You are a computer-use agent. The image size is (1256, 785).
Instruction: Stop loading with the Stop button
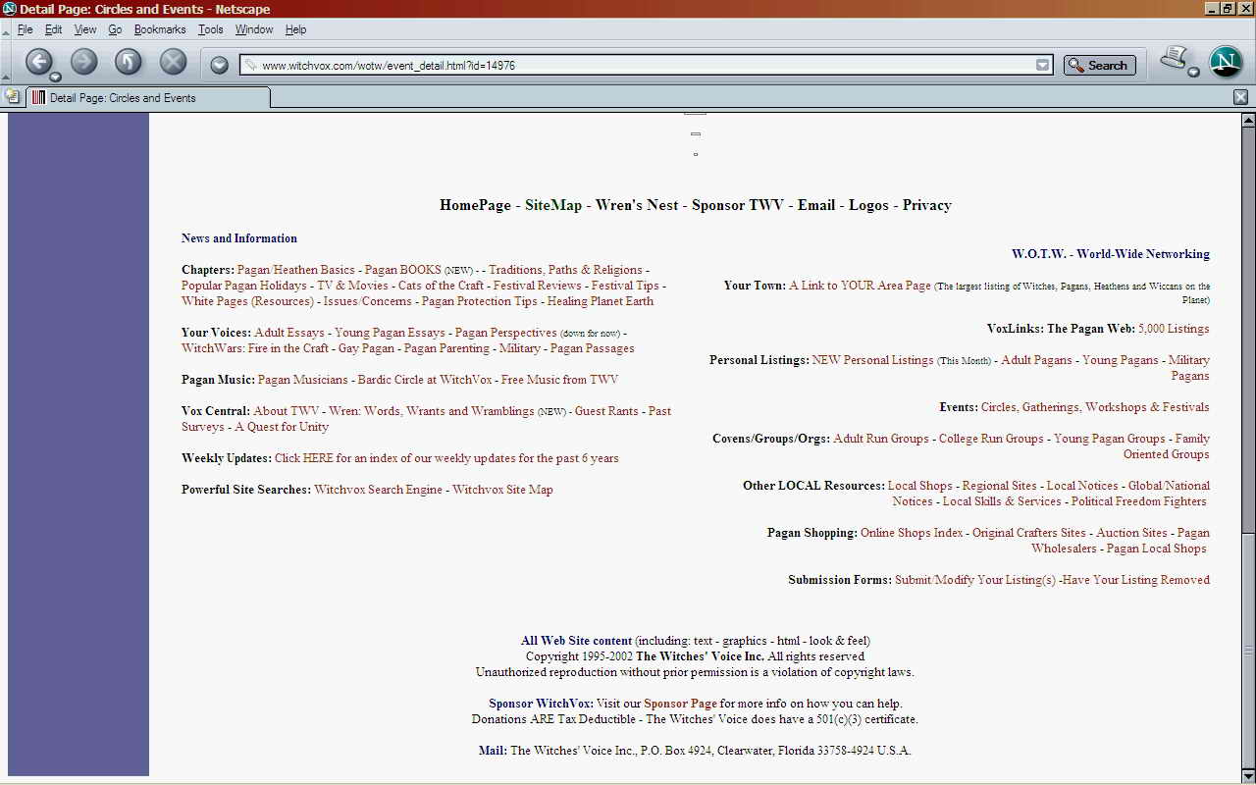coord(174,62)
